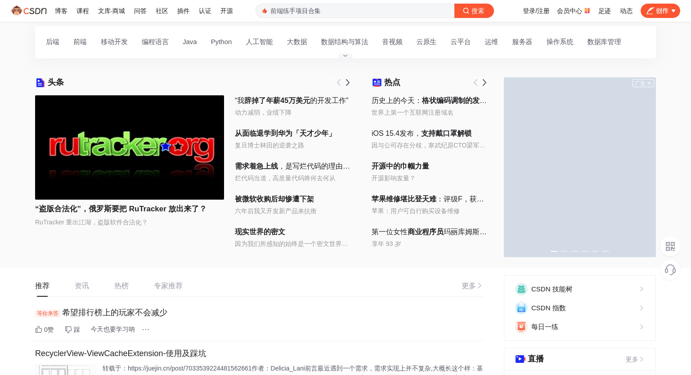Open 被微软收购后却惨遭下架 article
Viewport: 691px width, 375px height.
(274, 199)
